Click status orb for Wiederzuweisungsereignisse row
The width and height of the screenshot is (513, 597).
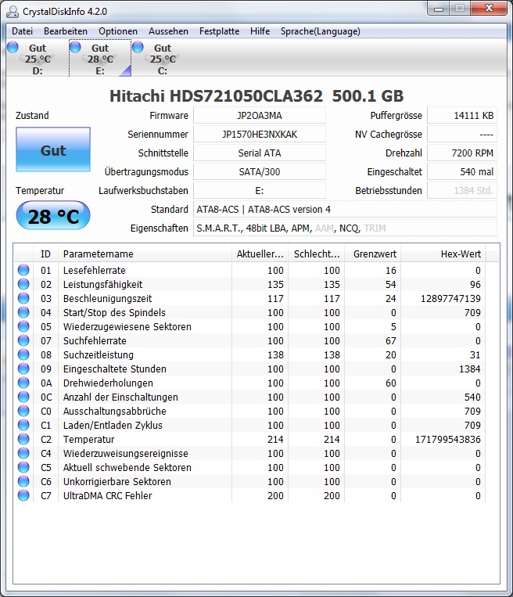pos(23,453)
